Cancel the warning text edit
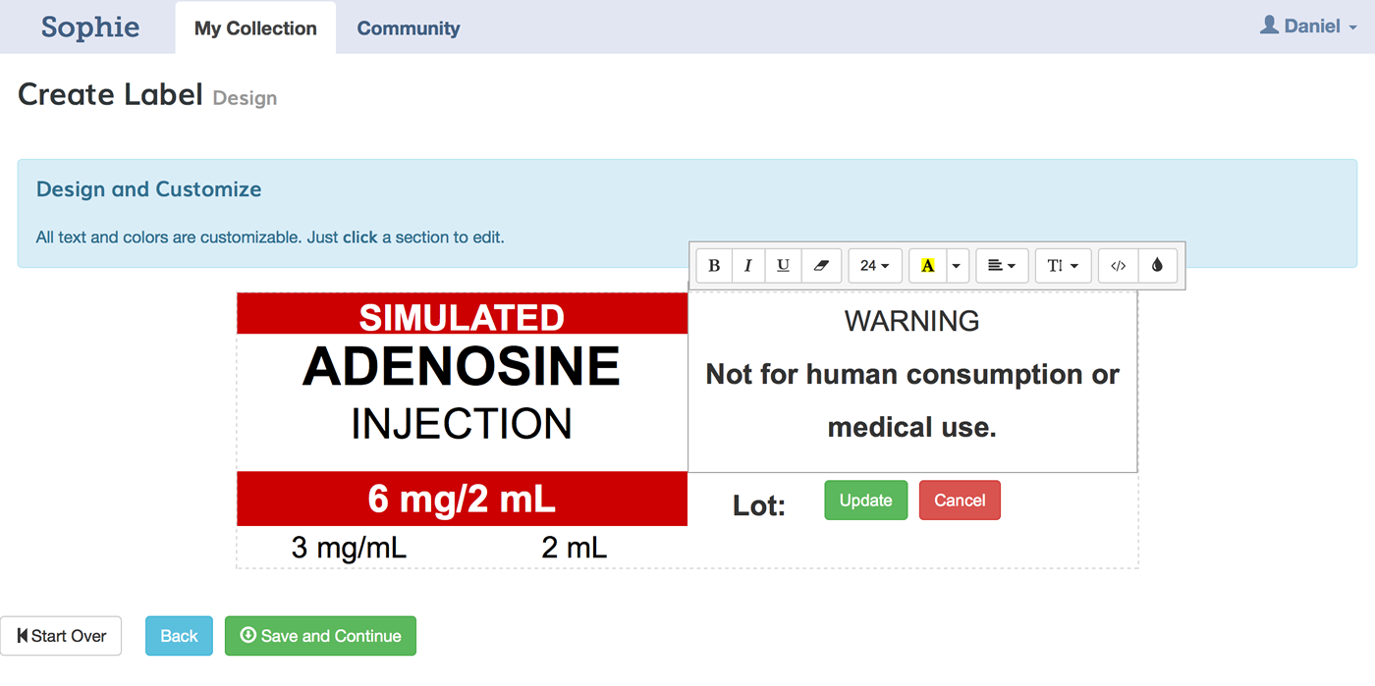 point(960,500)
